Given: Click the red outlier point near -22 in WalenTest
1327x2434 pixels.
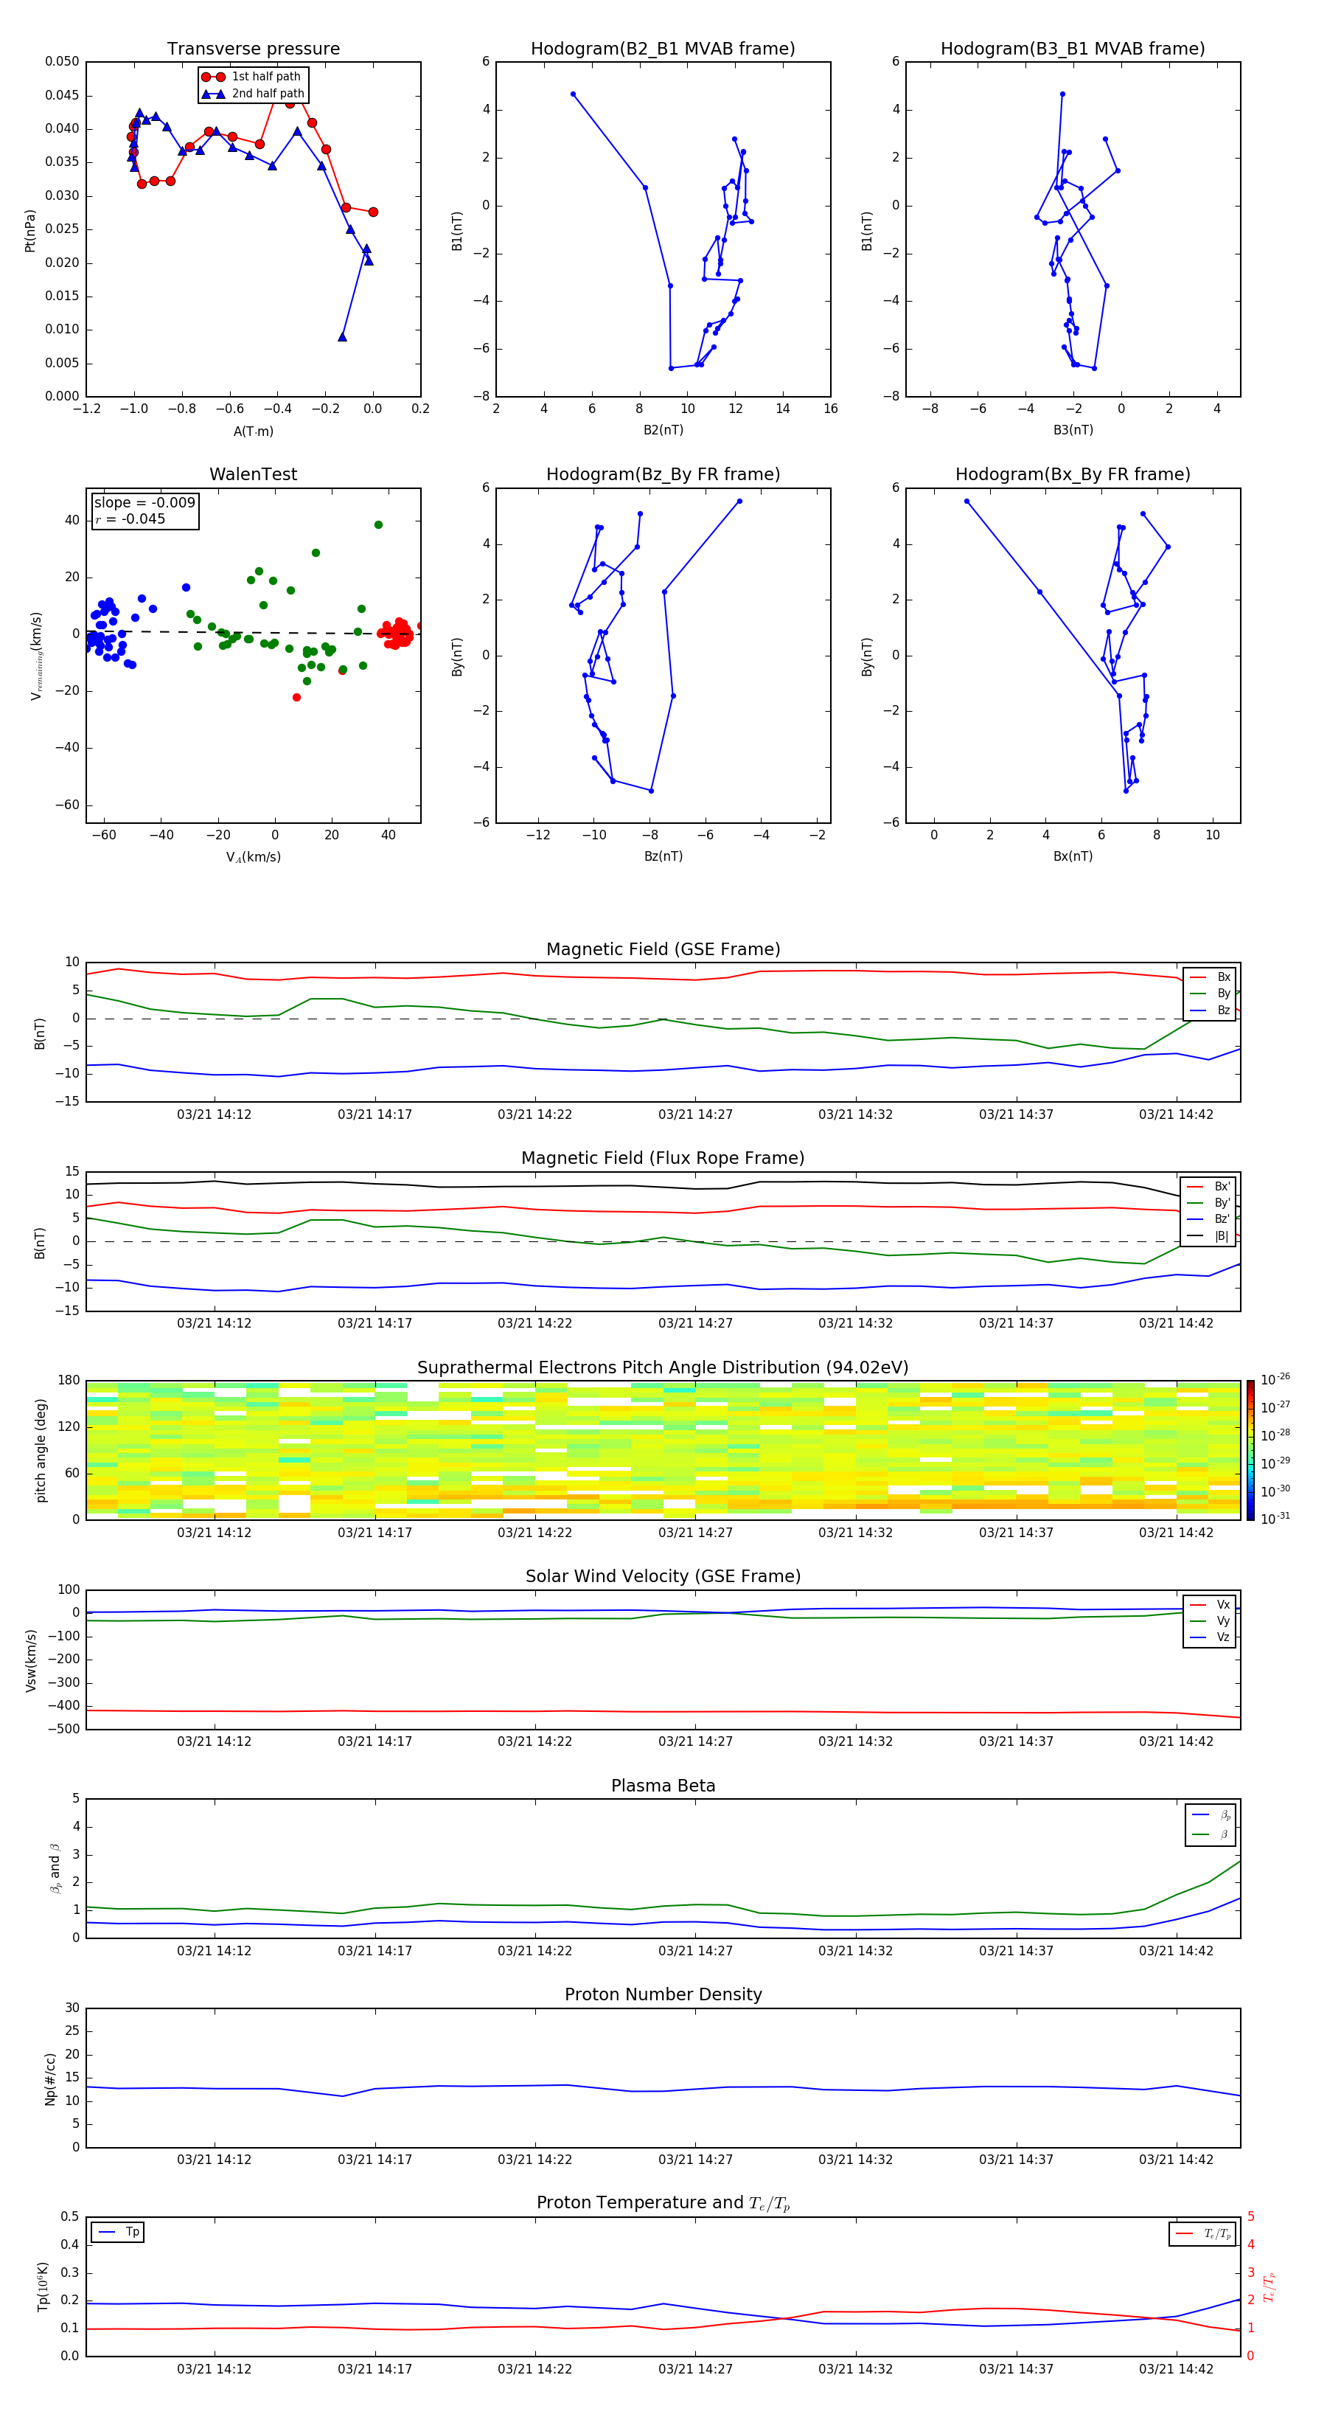Looking at the screenshot, I should [296, 697].
